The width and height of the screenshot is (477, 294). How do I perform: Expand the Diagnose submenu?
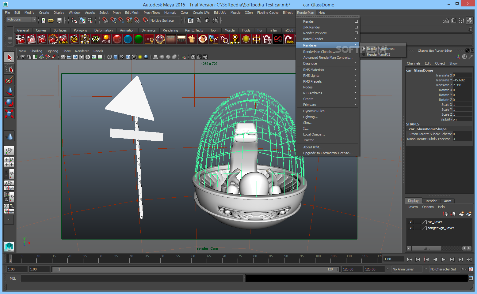click(327, 63)
